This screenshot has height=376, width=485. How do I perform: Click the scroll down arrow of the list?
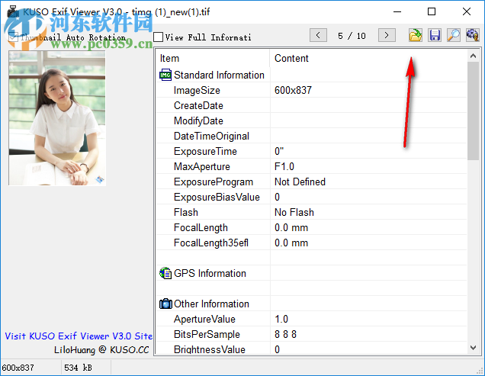click(473, 348)
